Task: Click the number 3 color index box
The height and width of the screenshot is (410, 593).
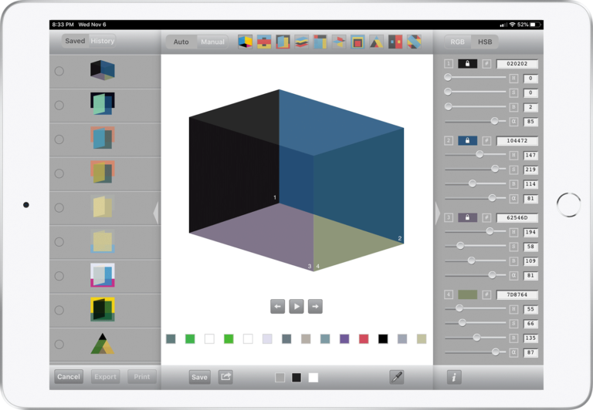Action: pyautogui.click(x=449, y=218)
